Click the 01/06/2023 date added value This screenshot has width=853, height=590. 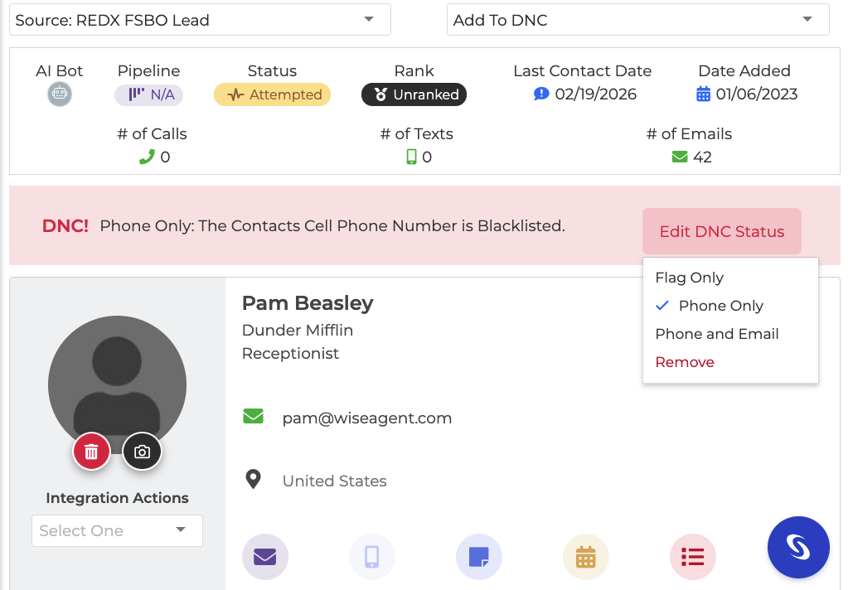[x=757, y=94]
